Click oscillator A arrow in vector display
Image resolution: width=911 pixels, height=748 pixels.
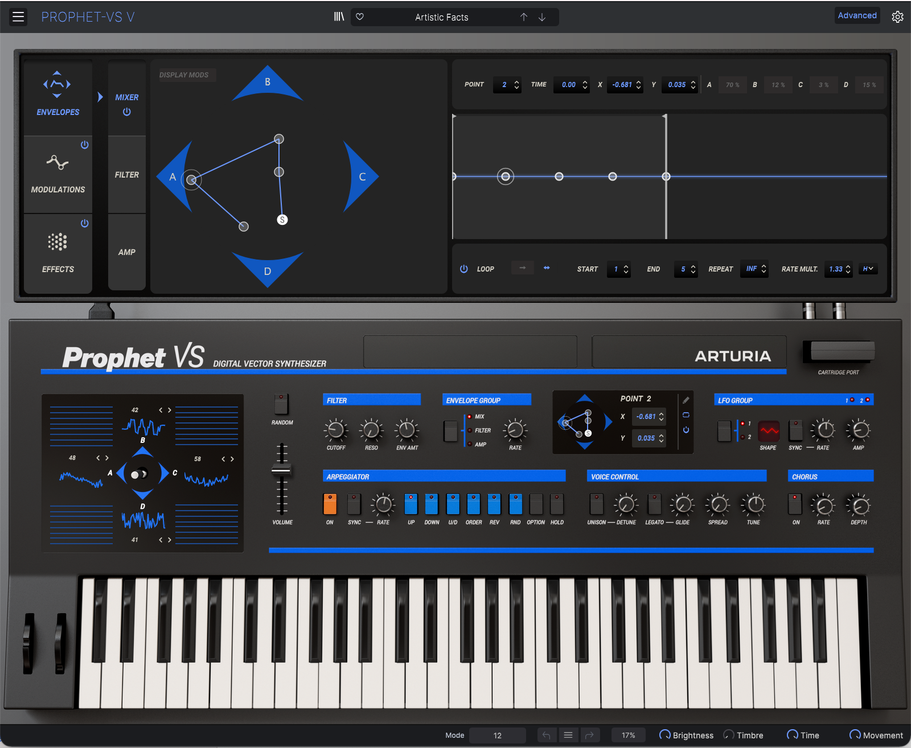pyautogui.click(x=174, y=177)
